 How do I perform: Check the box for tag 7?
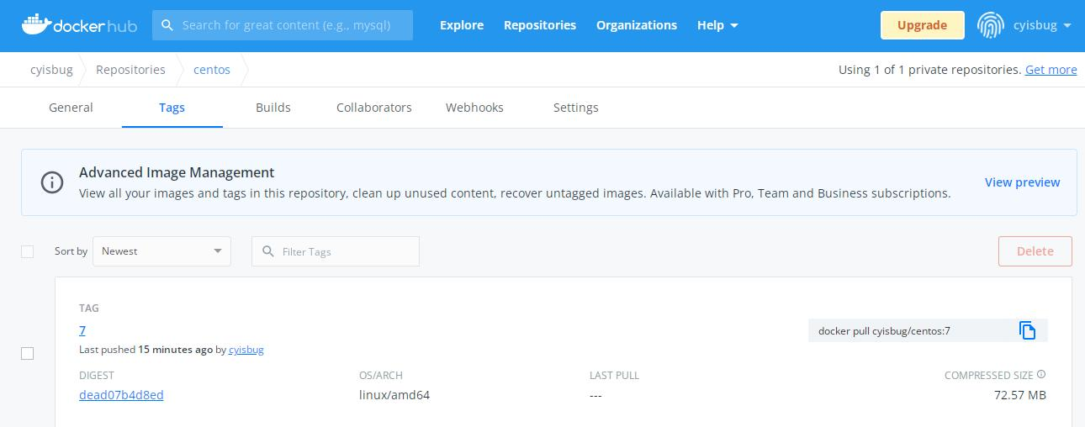pos(27,353)
